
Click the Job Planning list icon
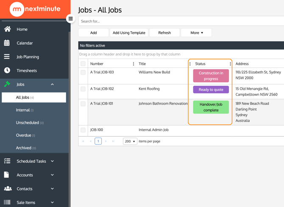(x=7, y=56)
